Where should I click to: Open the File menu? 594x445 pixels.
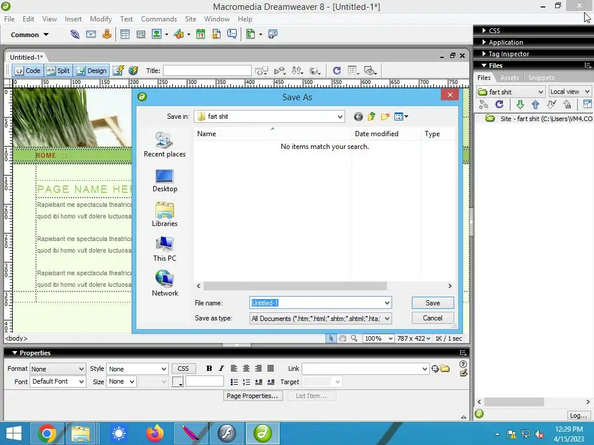9,19
